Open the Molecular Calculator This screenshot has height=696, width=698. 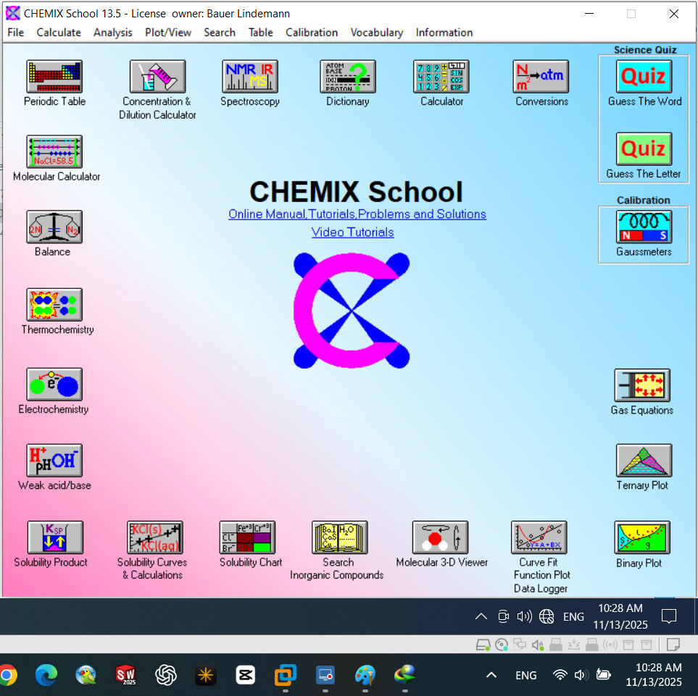coord(54,151)
